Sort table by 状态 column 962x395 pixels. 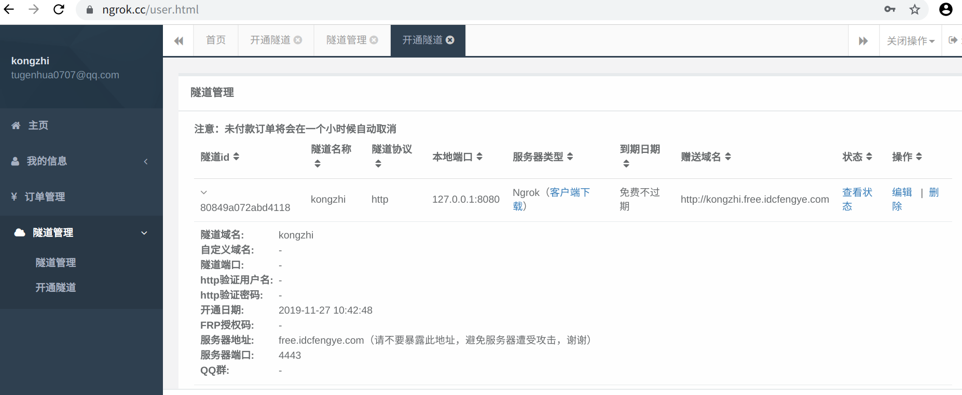(x=869, y=157)
